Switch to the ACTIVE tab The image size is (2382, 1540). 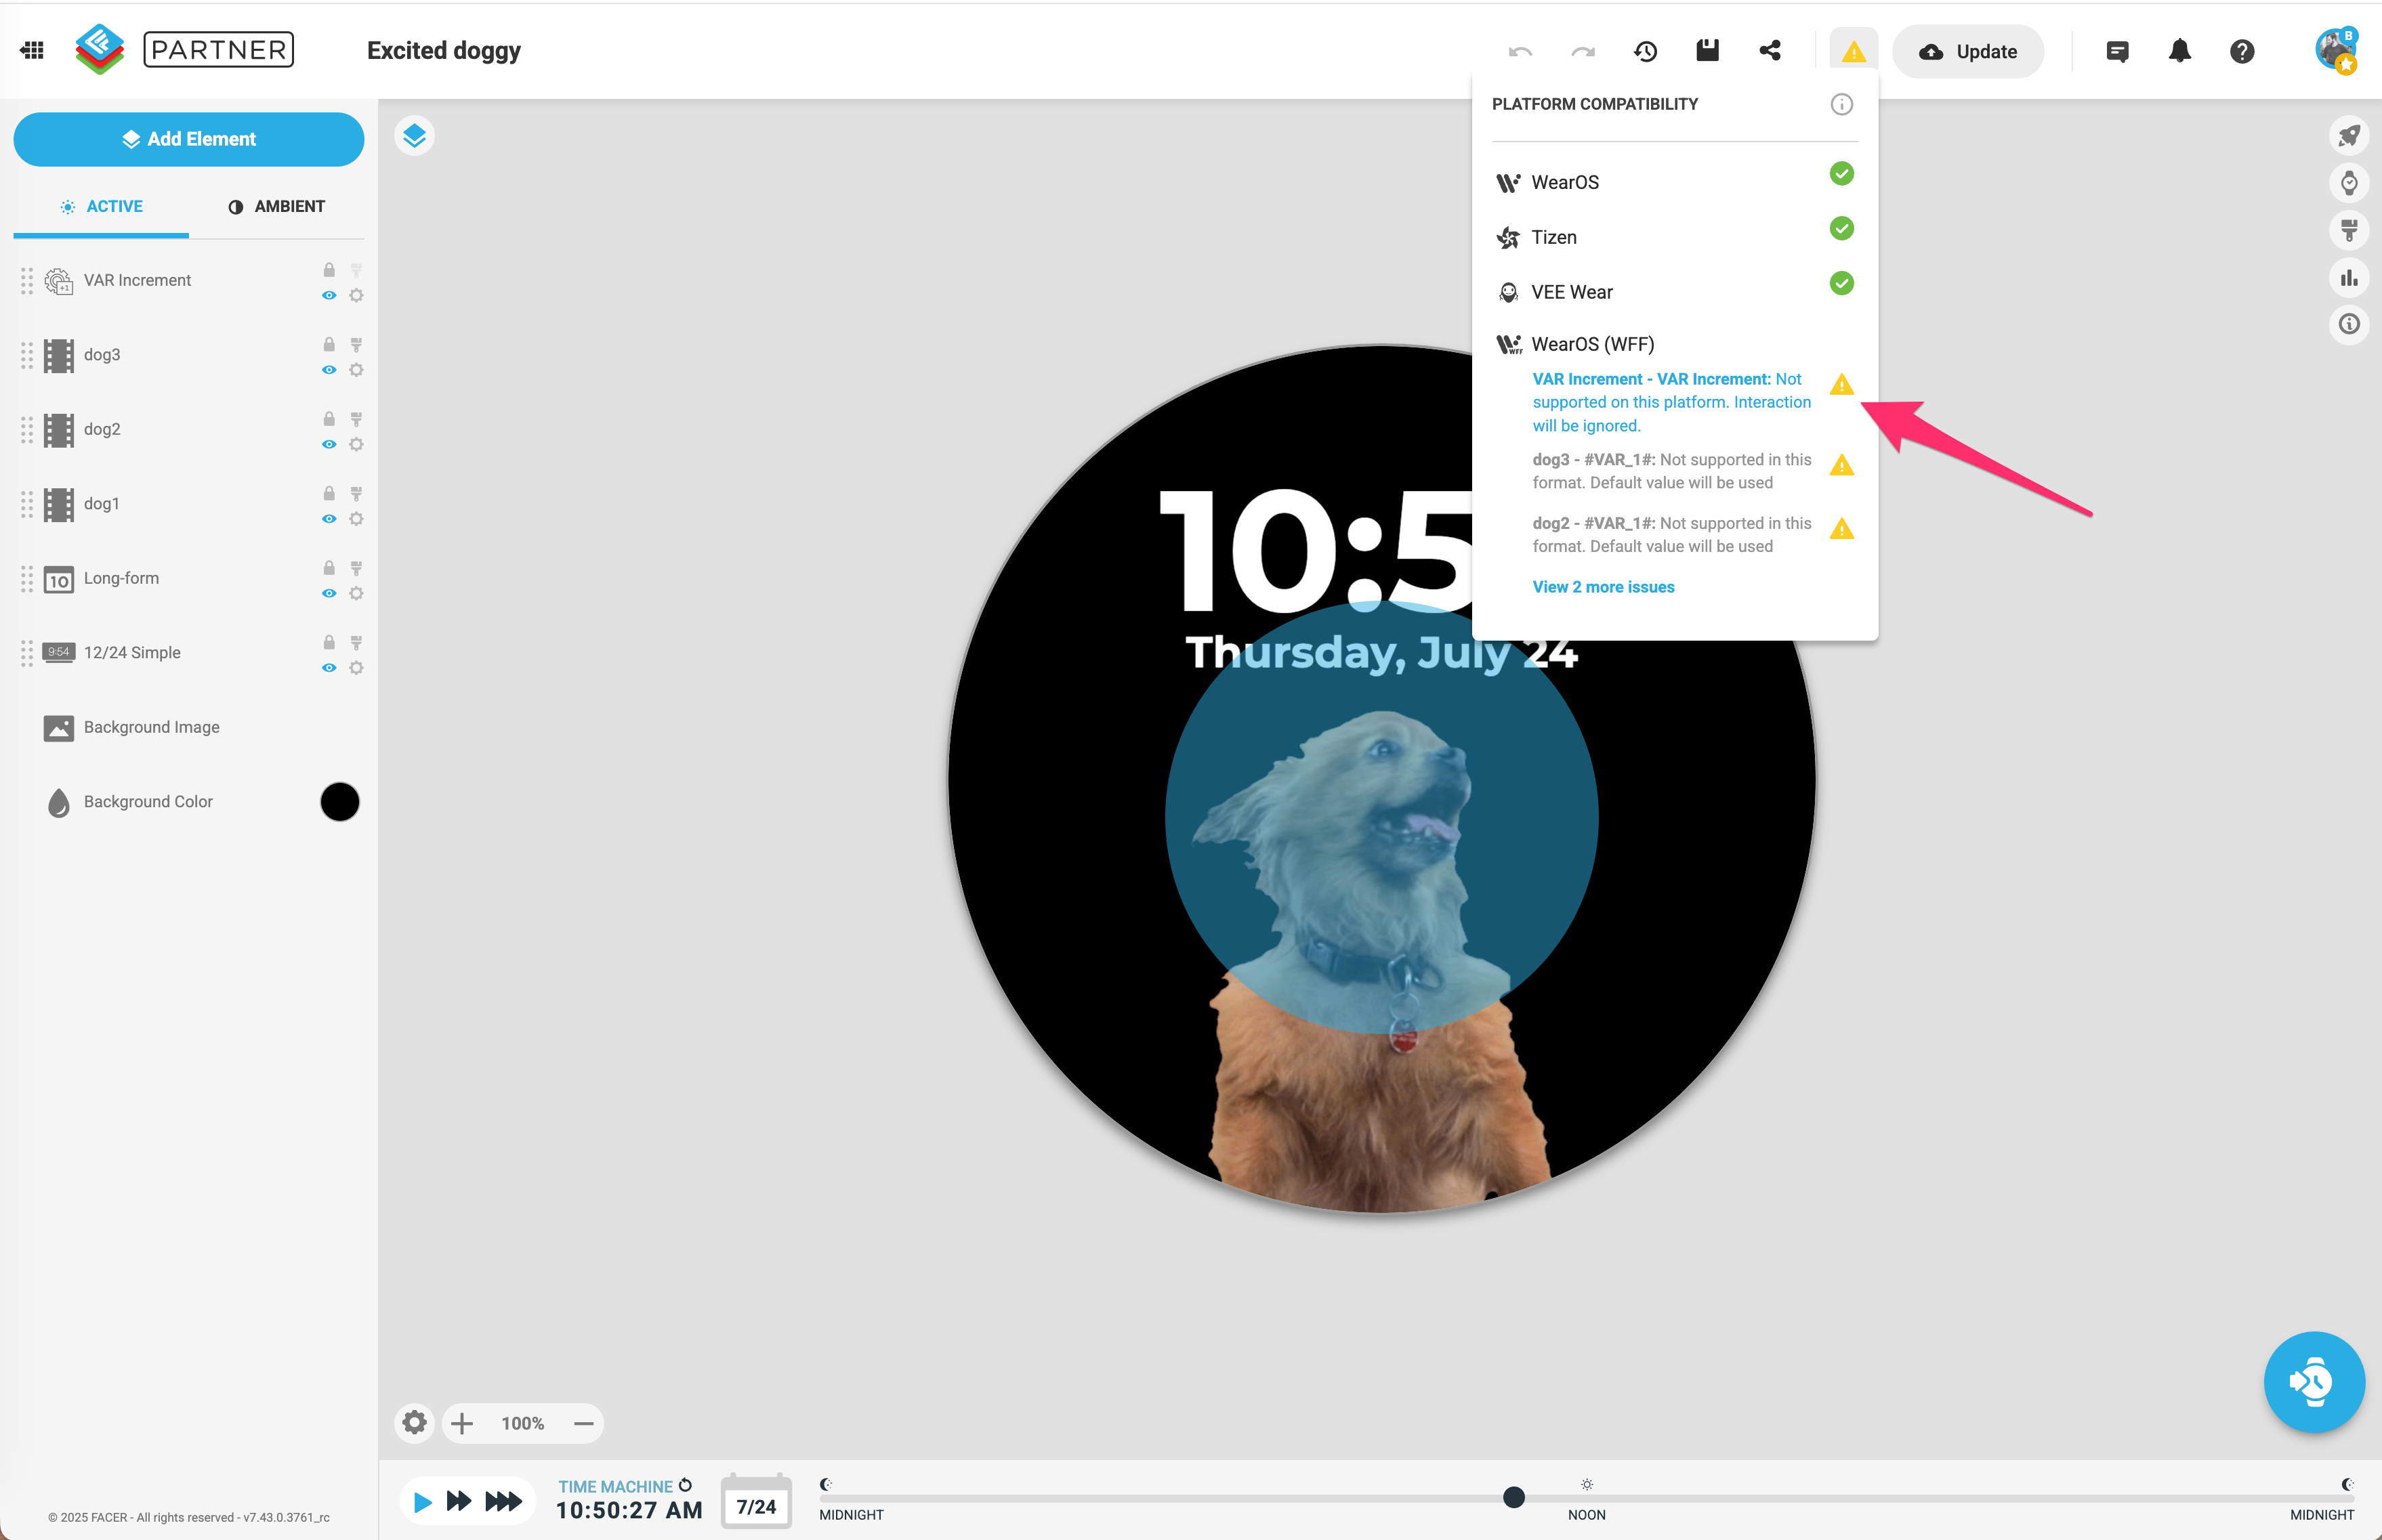[x=101, y=207]
